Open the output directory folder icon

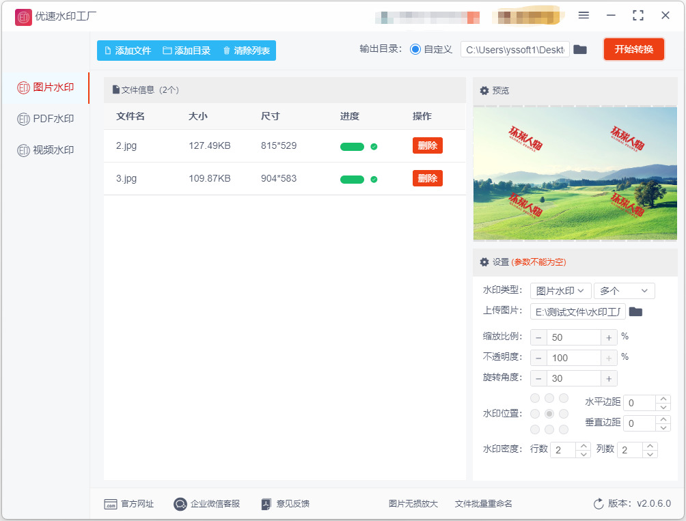click(x=580, y=49)
